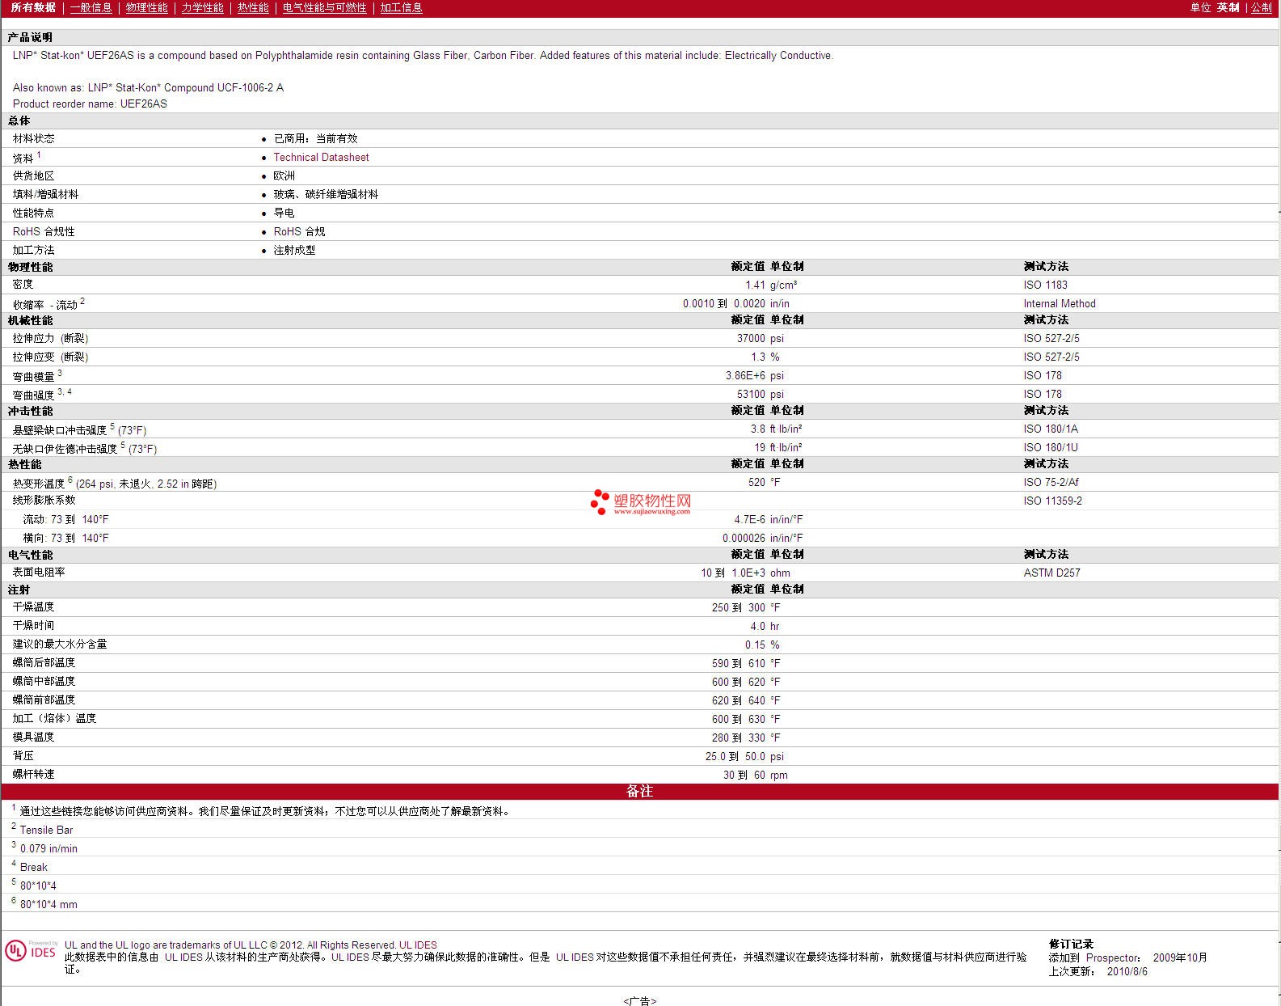The width and height of the screenshot is (1281, 1006).
Task: Click the drying time value 4.0
Action: 757,626
